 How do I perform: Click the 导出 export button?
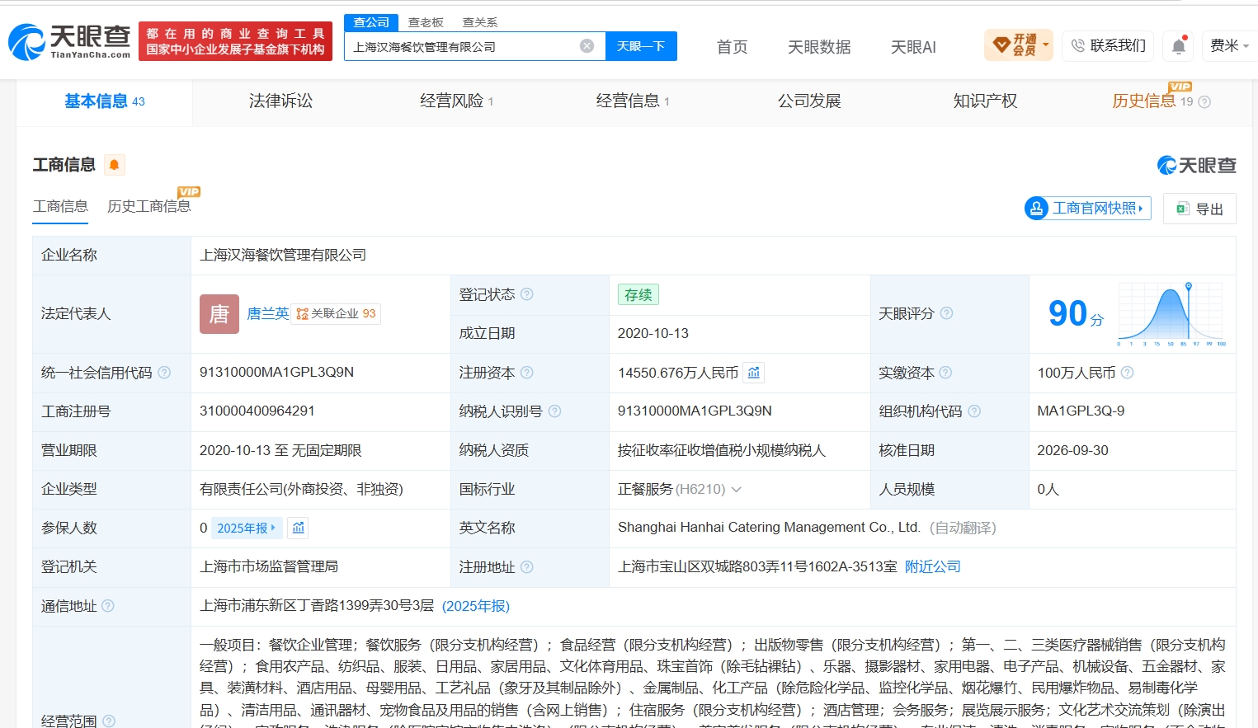tap(1199, 209)
